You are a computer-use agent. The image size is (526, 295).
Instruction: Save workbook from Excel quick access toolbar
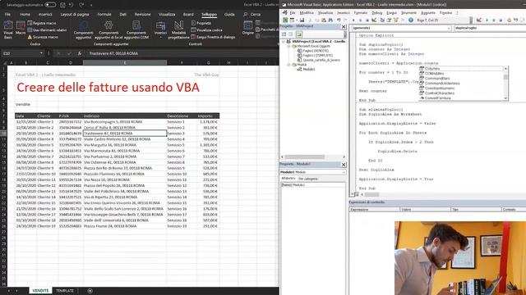62,5
